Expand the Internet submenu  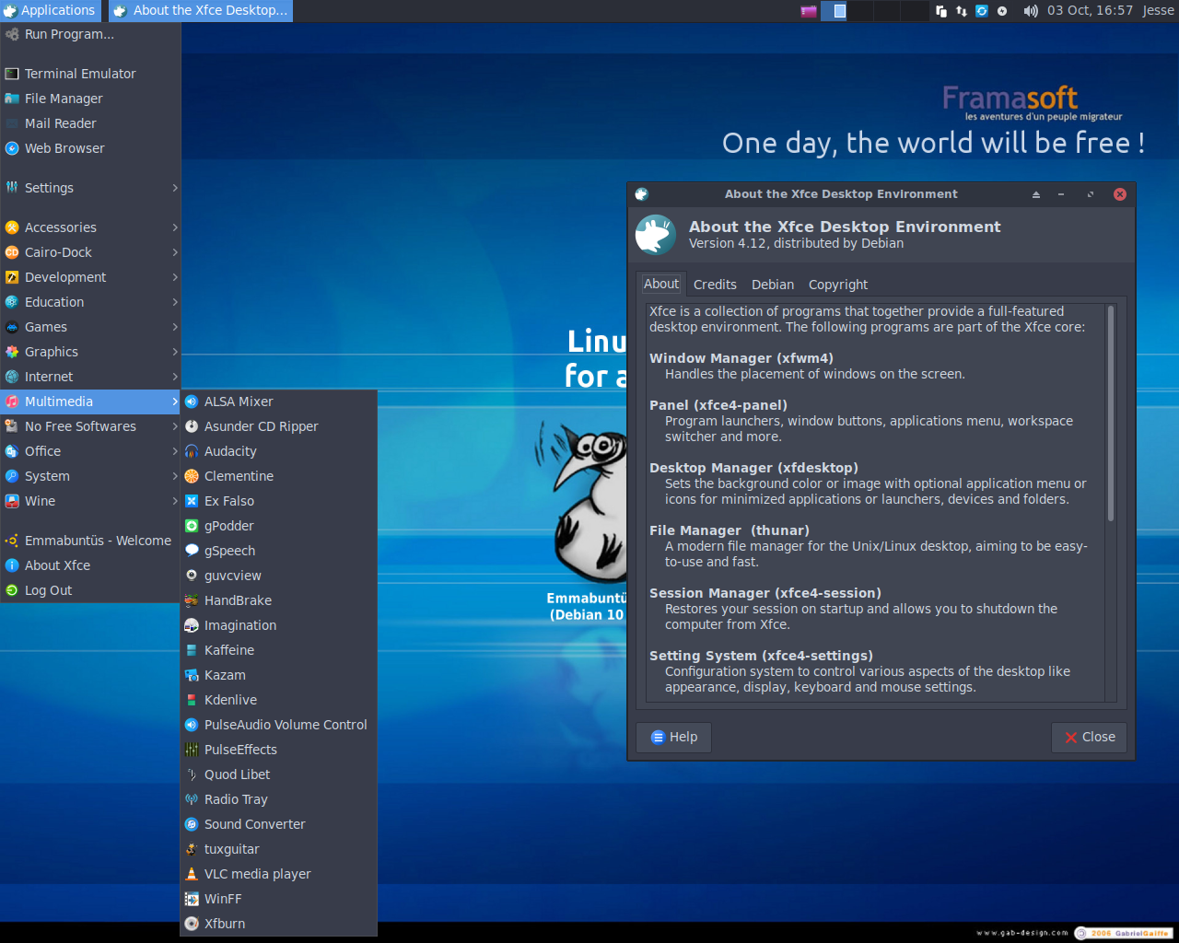[x=90, y=377]
